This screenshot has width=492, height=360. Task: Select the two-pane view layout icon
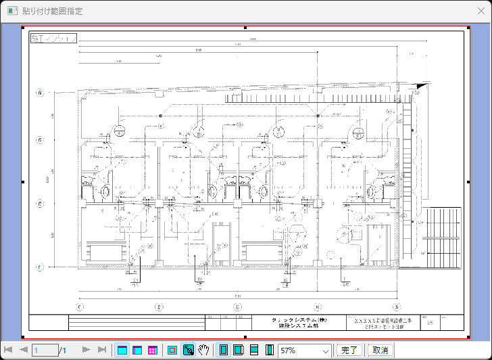[x=137, y=350]
